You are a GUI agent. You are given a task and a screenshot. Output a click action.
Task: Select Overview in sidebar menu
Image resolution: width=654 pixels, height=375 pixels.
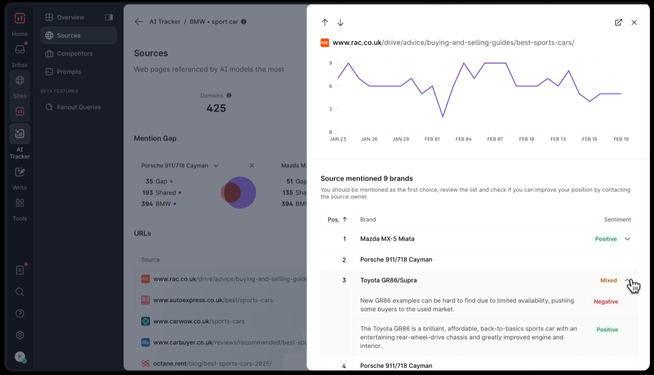[79, 17]
